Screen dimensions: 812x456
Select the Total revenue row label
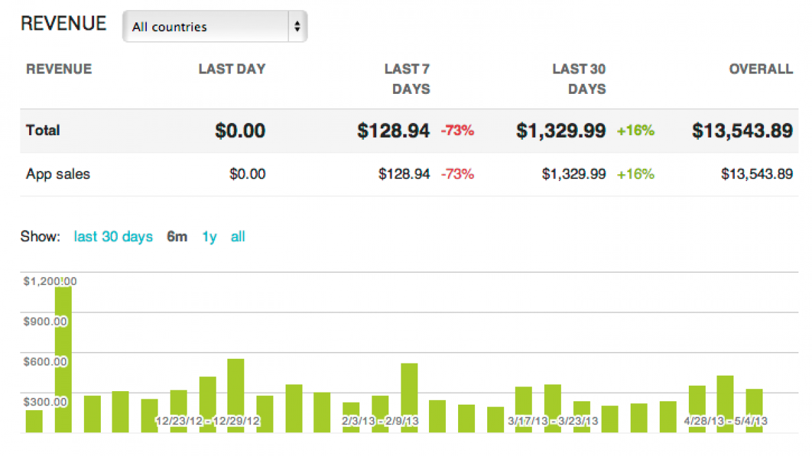point(43,130)
